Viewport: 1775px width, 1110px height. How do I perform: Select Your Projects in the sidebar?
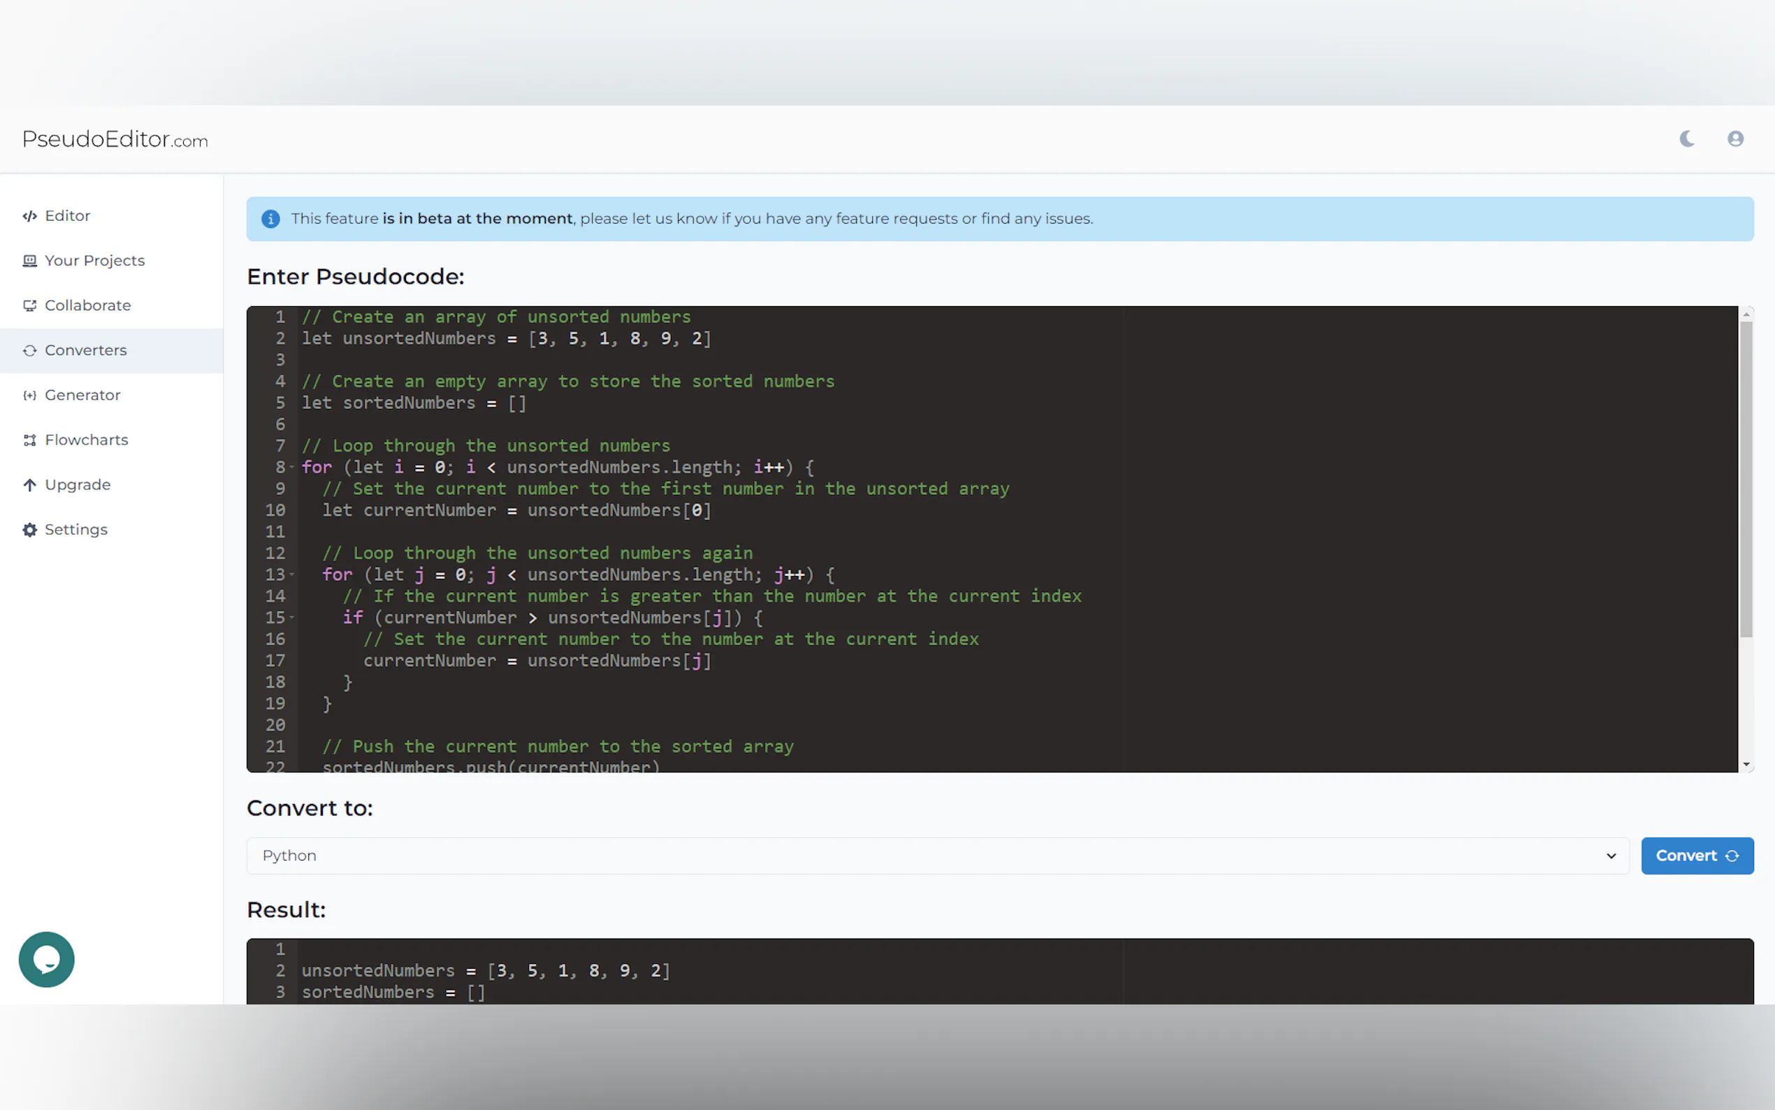[94, 260]
